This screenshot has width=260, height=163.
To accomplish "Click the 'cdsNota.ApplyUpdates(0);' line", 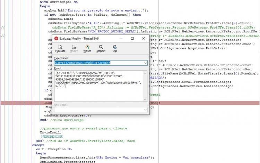I will [x=68, y=115].
